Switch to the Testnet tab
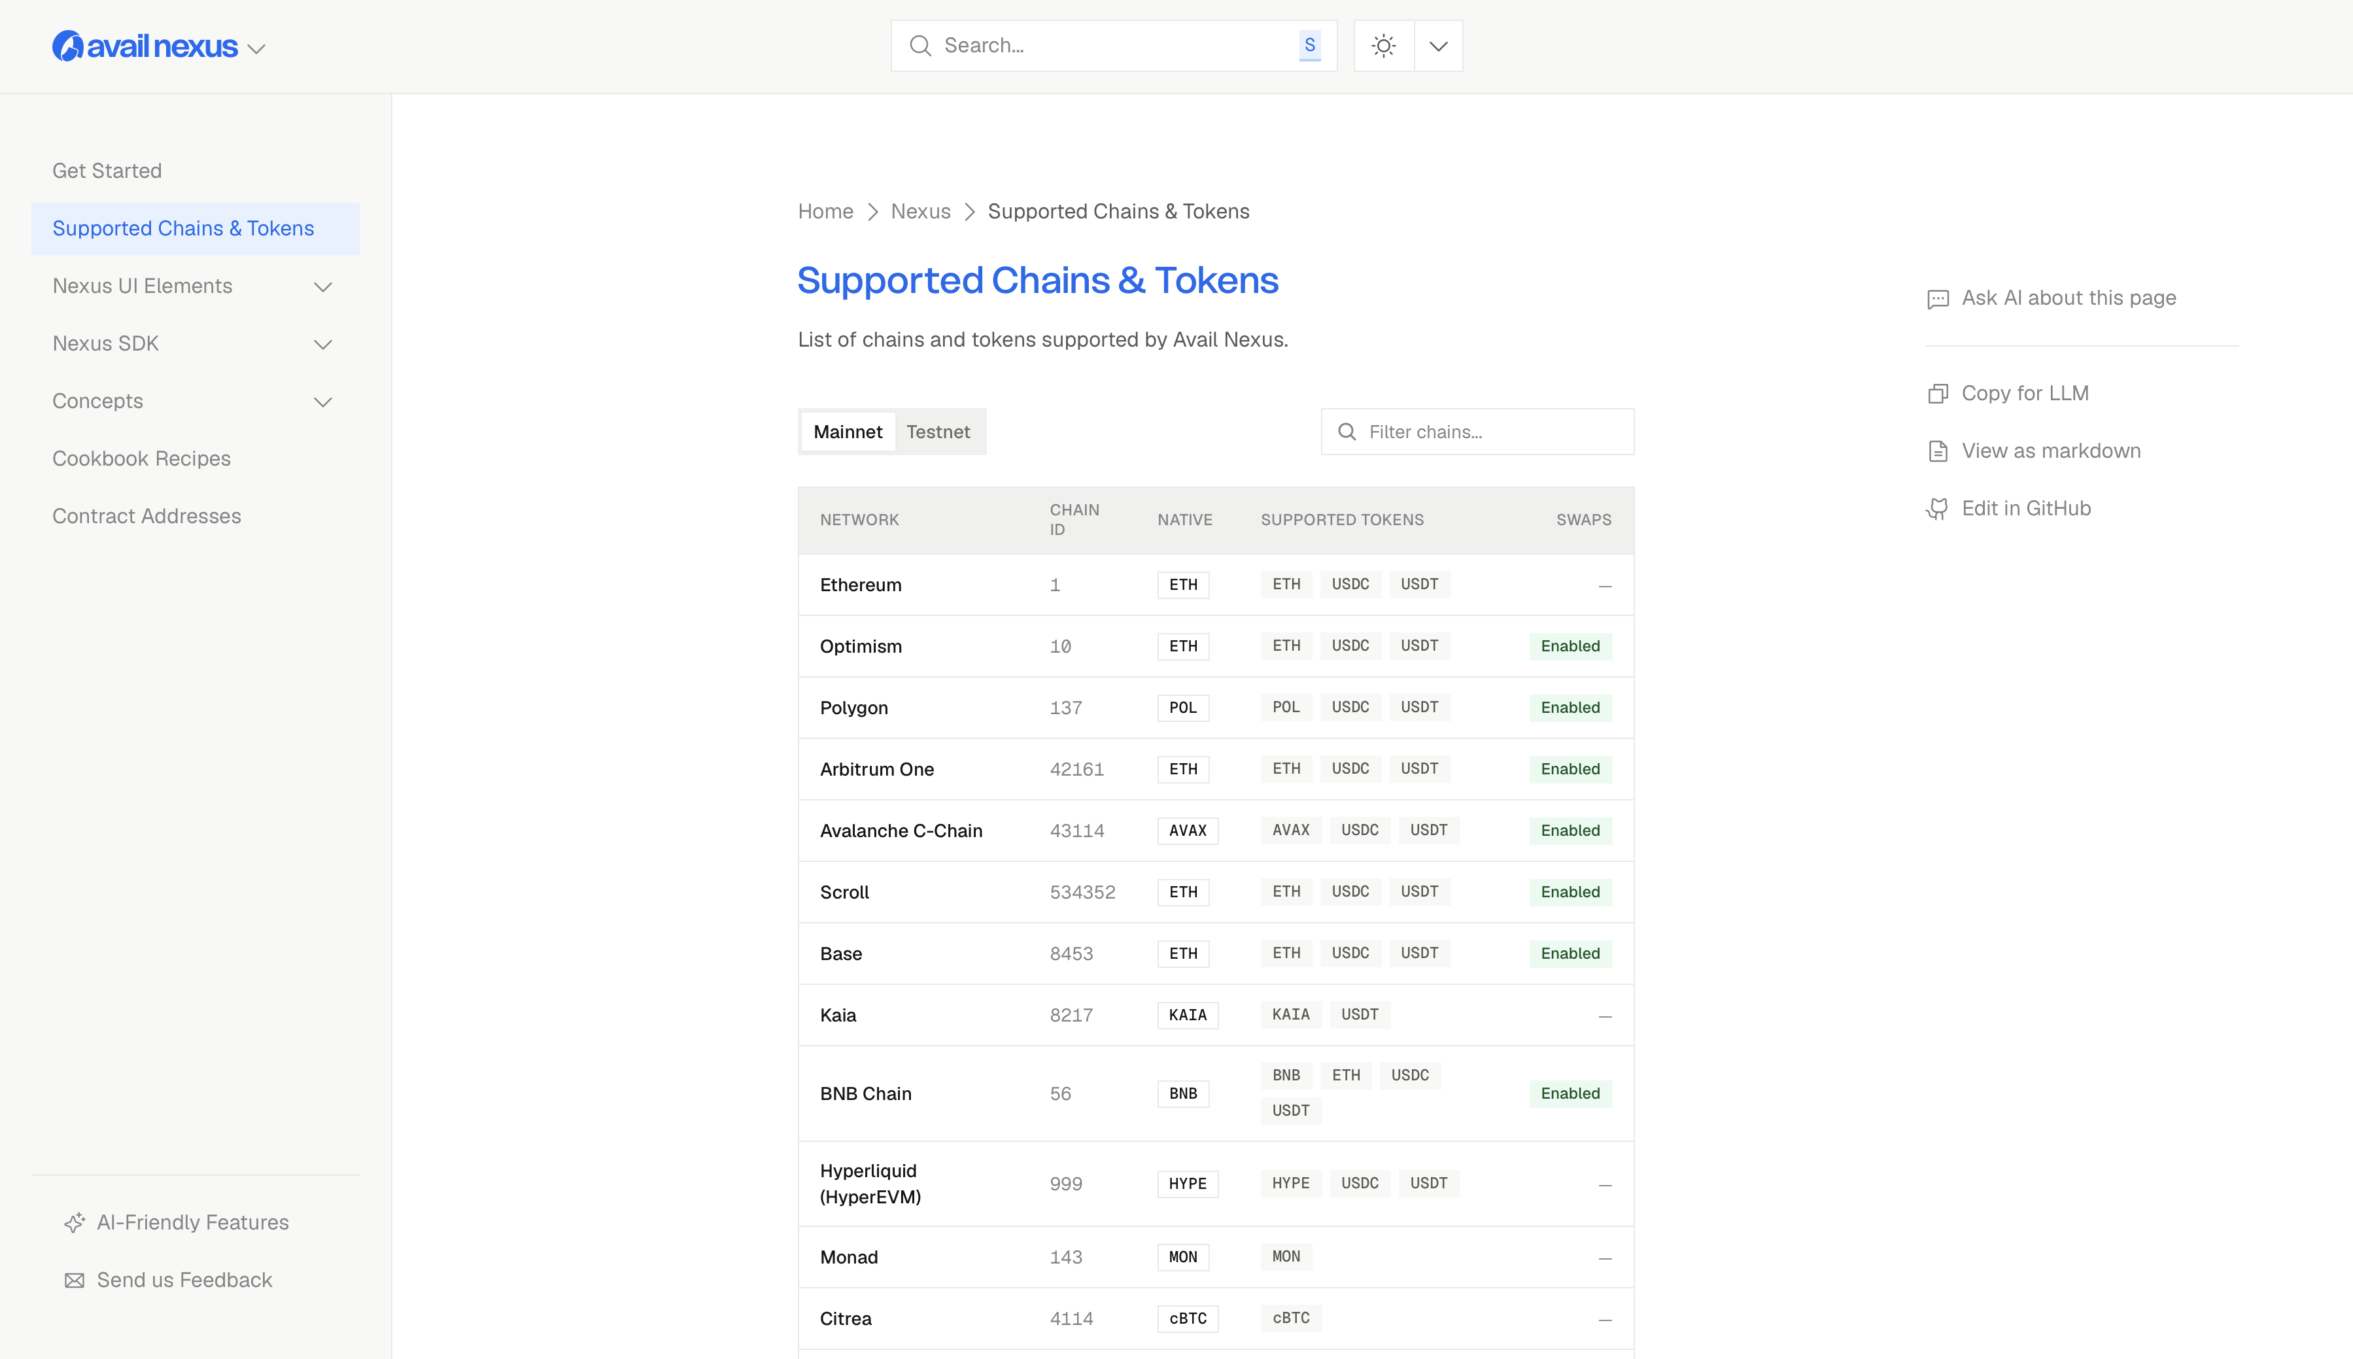The height and width of the screenshot is (1359, 2353). click(938, 432)
